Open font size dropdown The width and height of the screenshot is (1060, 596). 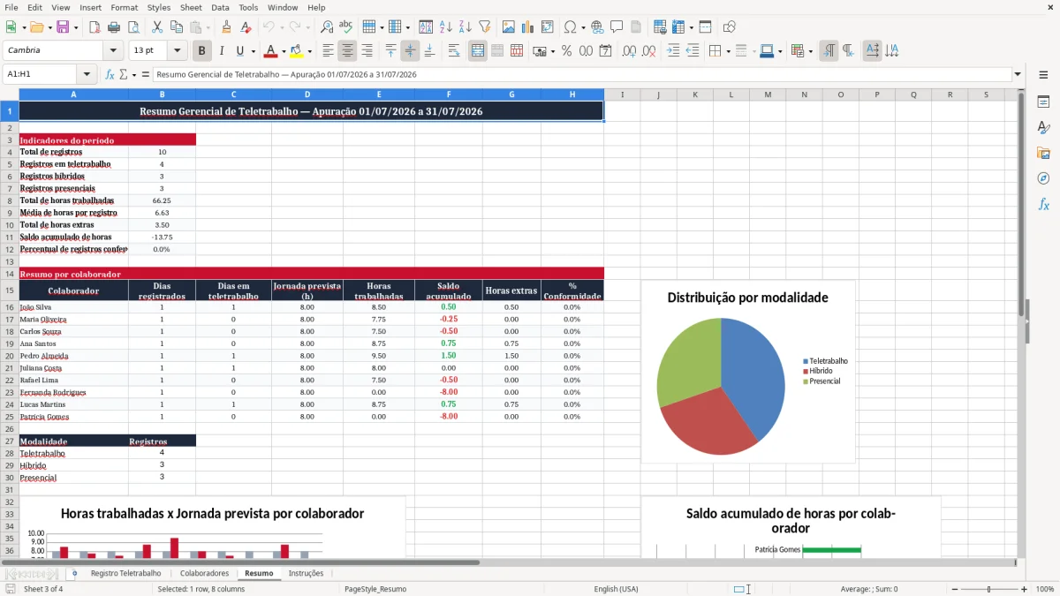177,51
